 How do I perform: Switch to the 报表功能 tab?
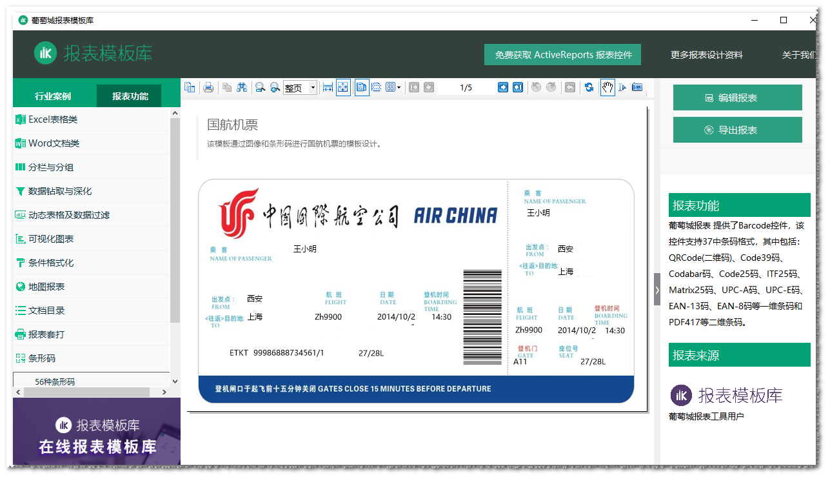point(130,96)
